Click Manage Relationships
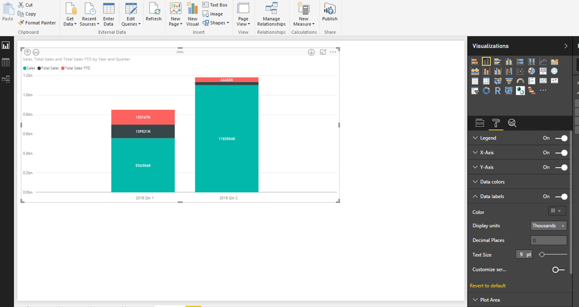Viewport: 579px width, 307px height. [271, 14]
